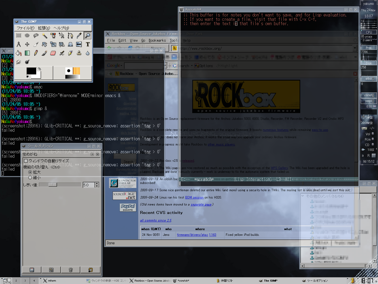Viewport: 378px width, 284px height.
Task: Select the Scale tool
Action: [x=53, y=44]
